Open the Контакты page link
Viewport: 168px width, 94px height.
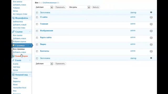click(x=44, y=51)
